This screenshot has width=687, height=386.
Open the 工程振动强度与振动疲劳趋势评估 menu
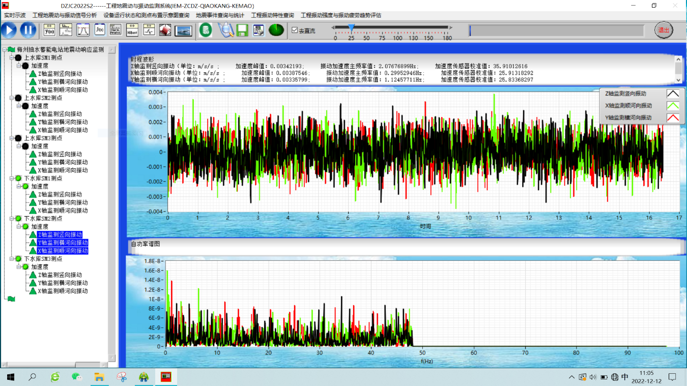[341, 15]
